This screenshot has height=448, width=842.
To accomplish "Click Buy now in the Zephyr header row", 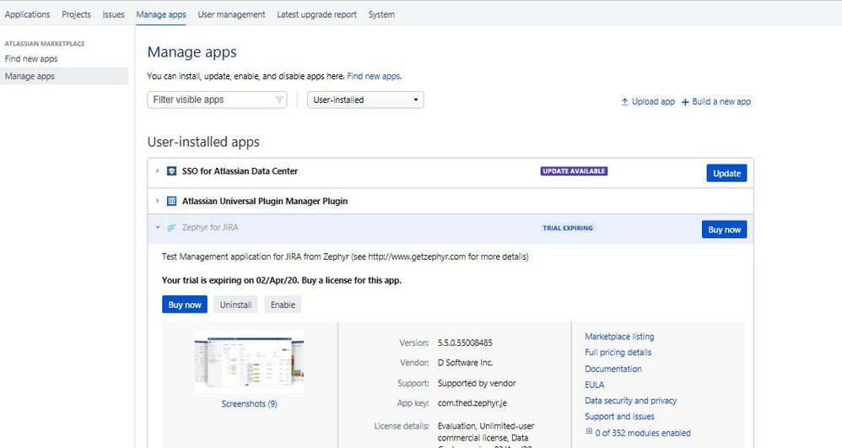I will pyautogui.click(x=724, y=229).
